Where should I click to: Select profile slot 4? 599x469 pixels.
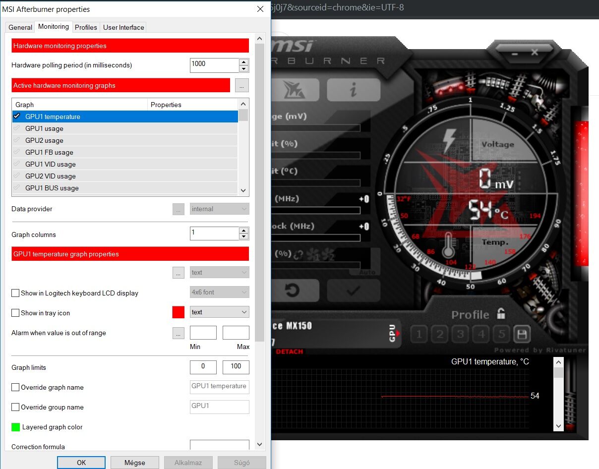tap(481, 334)
